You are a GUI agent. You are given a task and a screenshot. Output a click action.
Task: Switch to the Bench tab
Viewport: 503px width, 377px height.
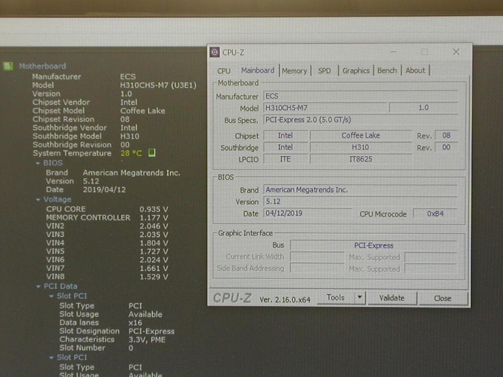point(387,70)
